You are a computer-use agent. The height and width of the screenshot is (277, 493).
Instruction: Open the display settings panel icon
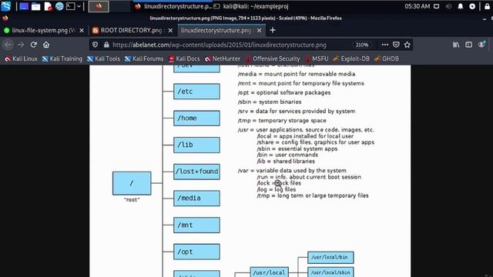click(437, 6)
